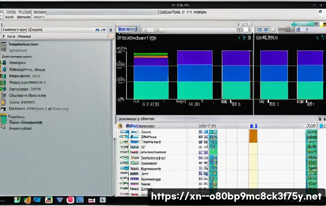326x206 pixels.
Task: Click the orange circle icon in table's first row
Action: tap(121, 126)
